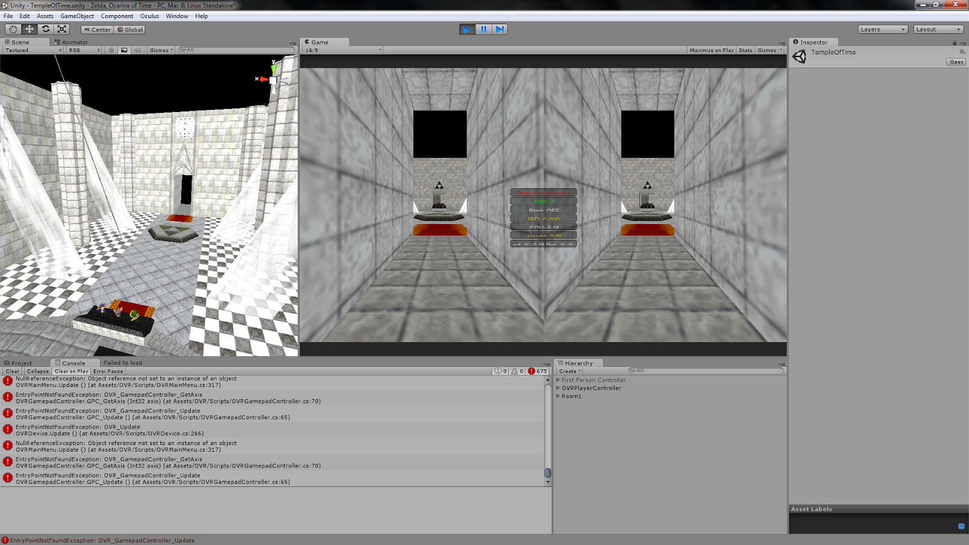Click the Hierarchy search field
The image size is (969, 545).
[x=706, y=371]
